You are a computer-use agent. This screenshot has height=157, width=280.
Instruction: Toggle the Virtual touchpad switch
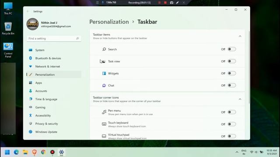(231, 137)
